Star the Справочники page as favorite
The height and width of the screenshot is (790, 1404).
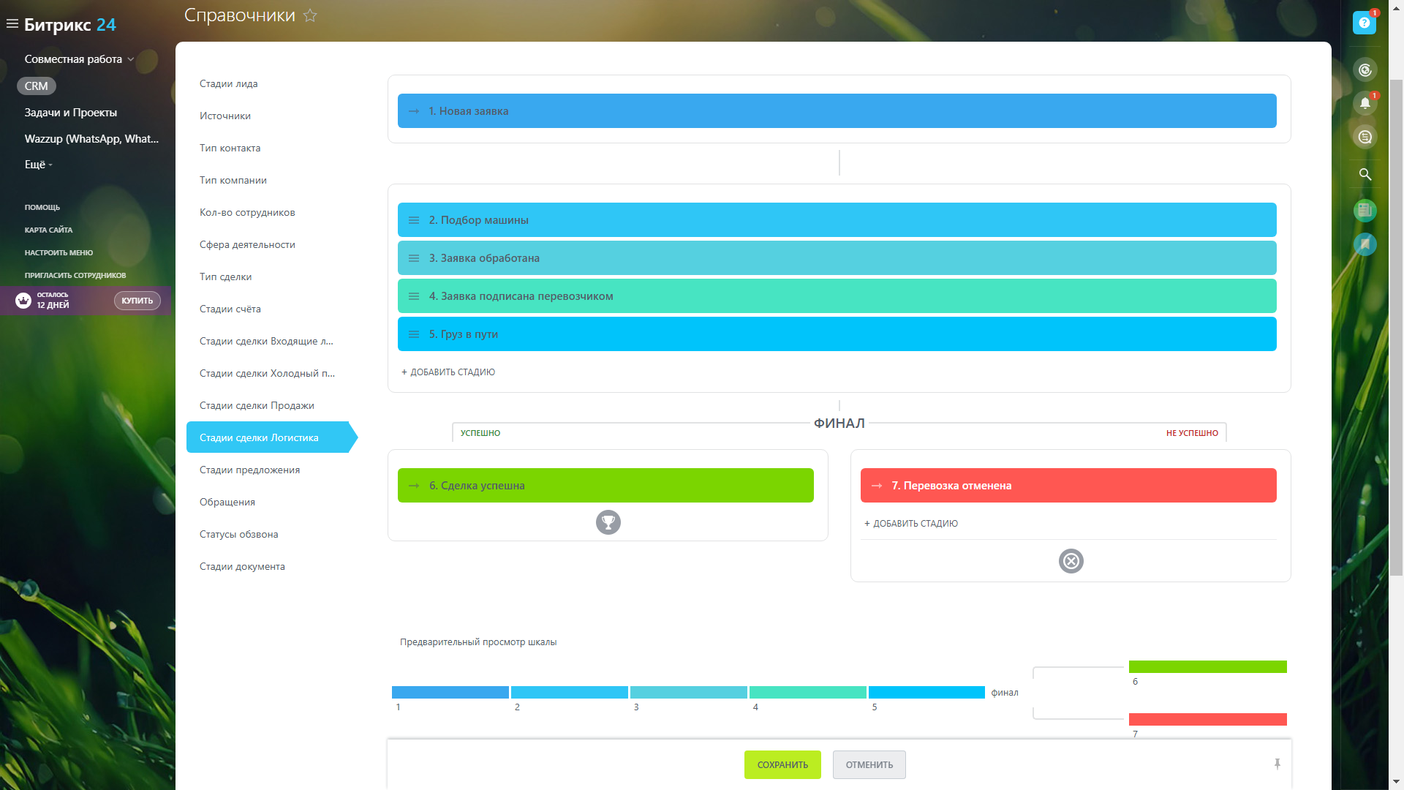pyautogui.click(x=310, y=15)
